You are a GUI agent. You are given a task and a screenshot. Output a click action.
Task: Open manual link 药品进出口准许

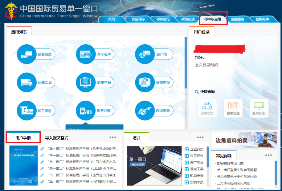pos(83,175)
